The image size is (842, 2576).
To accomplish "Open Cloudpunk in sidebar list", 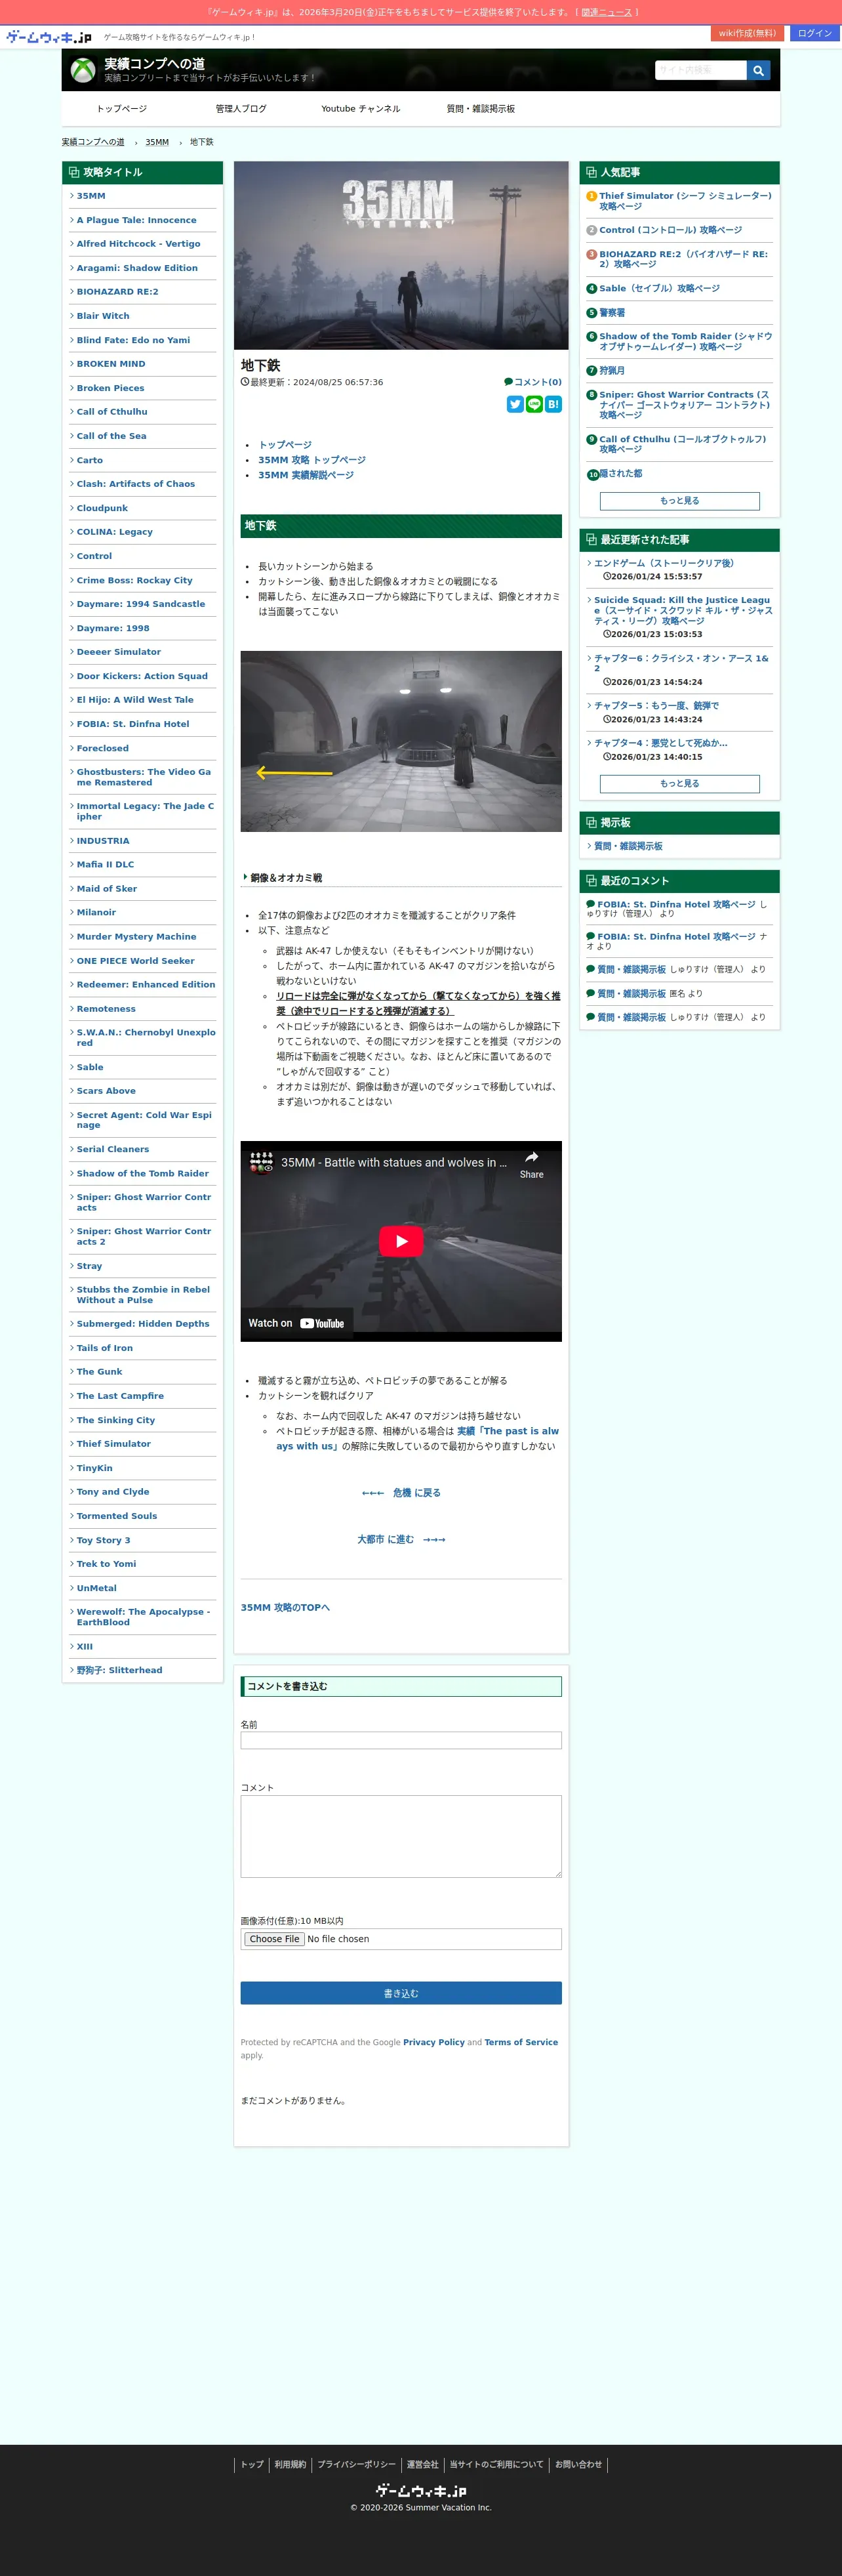I will 102,508.
